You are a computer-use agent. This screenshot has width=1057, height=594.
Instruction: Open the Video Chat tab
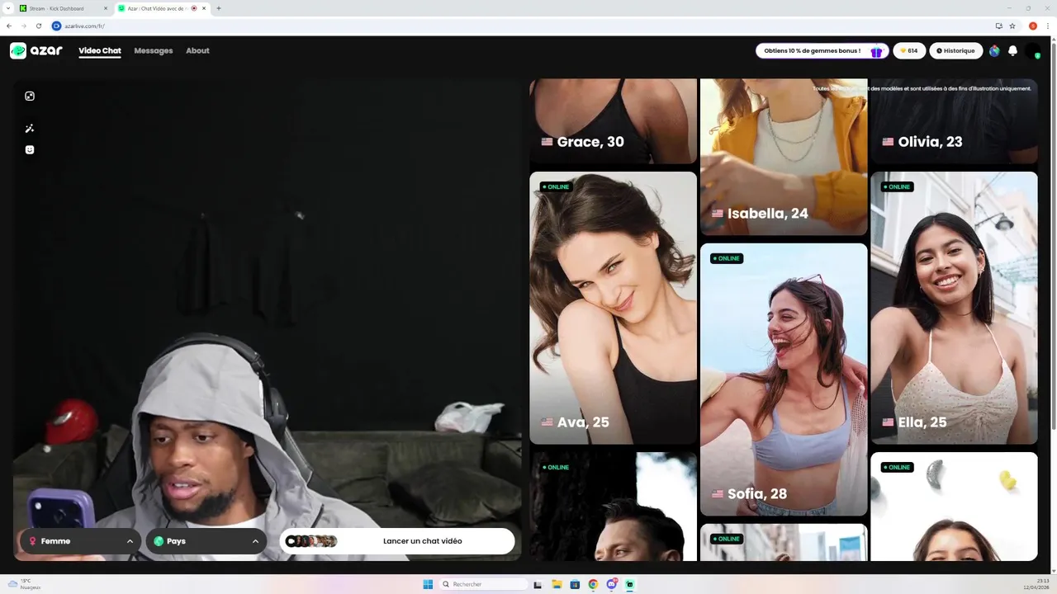click(x=100, y=50)
